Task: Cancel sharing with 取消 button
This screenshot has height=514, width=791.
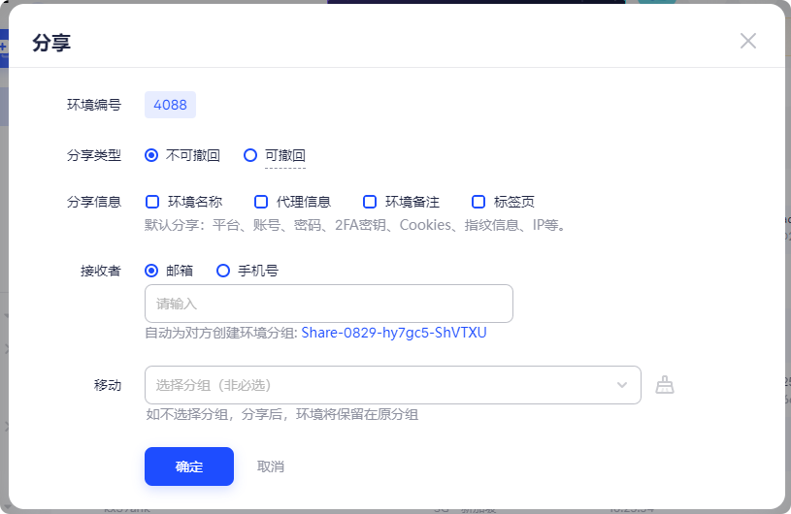Action: pos(271,466)
